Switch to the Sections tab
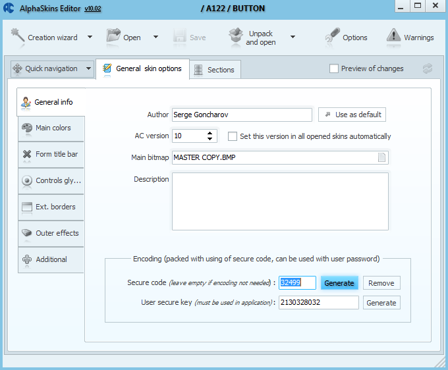Screen dimensions: 448x370 [215, 69]
